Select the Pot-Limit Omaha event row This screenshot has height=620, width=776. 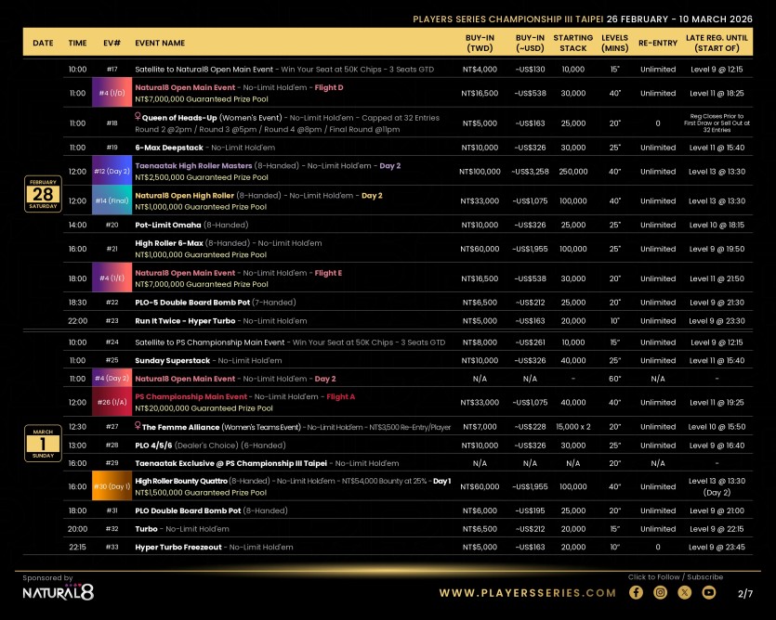point(170,225)
